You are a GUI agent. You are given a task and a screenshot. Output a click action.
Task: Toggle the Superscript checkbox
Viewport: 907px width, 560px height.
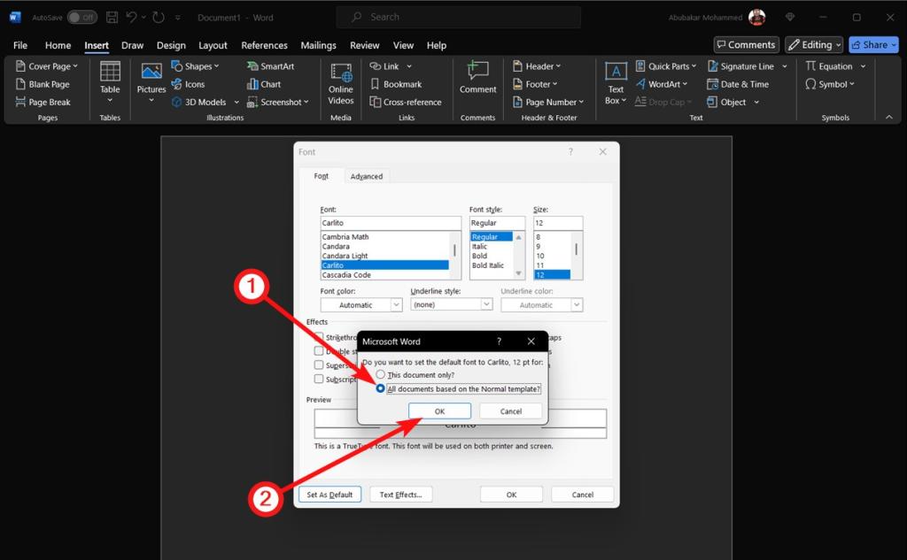click(319, 364)
